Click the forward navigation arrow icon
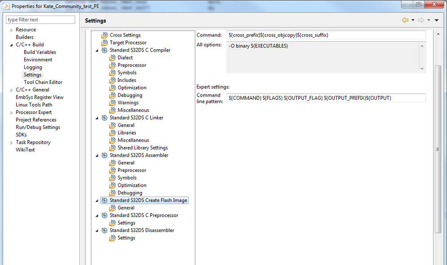This screenshot has width=447, height=265. click(421, 20)
